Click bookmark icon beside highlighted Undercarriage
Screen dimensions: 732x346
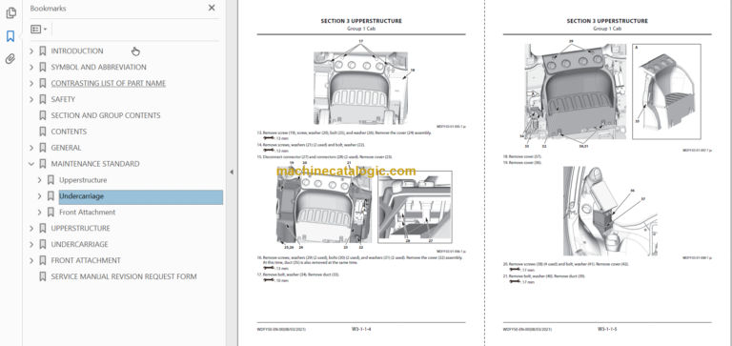coord(51,196)
